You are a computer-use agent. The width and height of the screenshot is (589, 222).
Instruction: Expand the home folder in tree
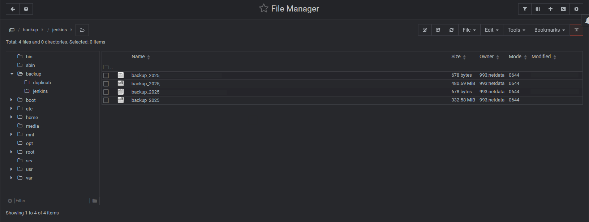tap(12, 117)
